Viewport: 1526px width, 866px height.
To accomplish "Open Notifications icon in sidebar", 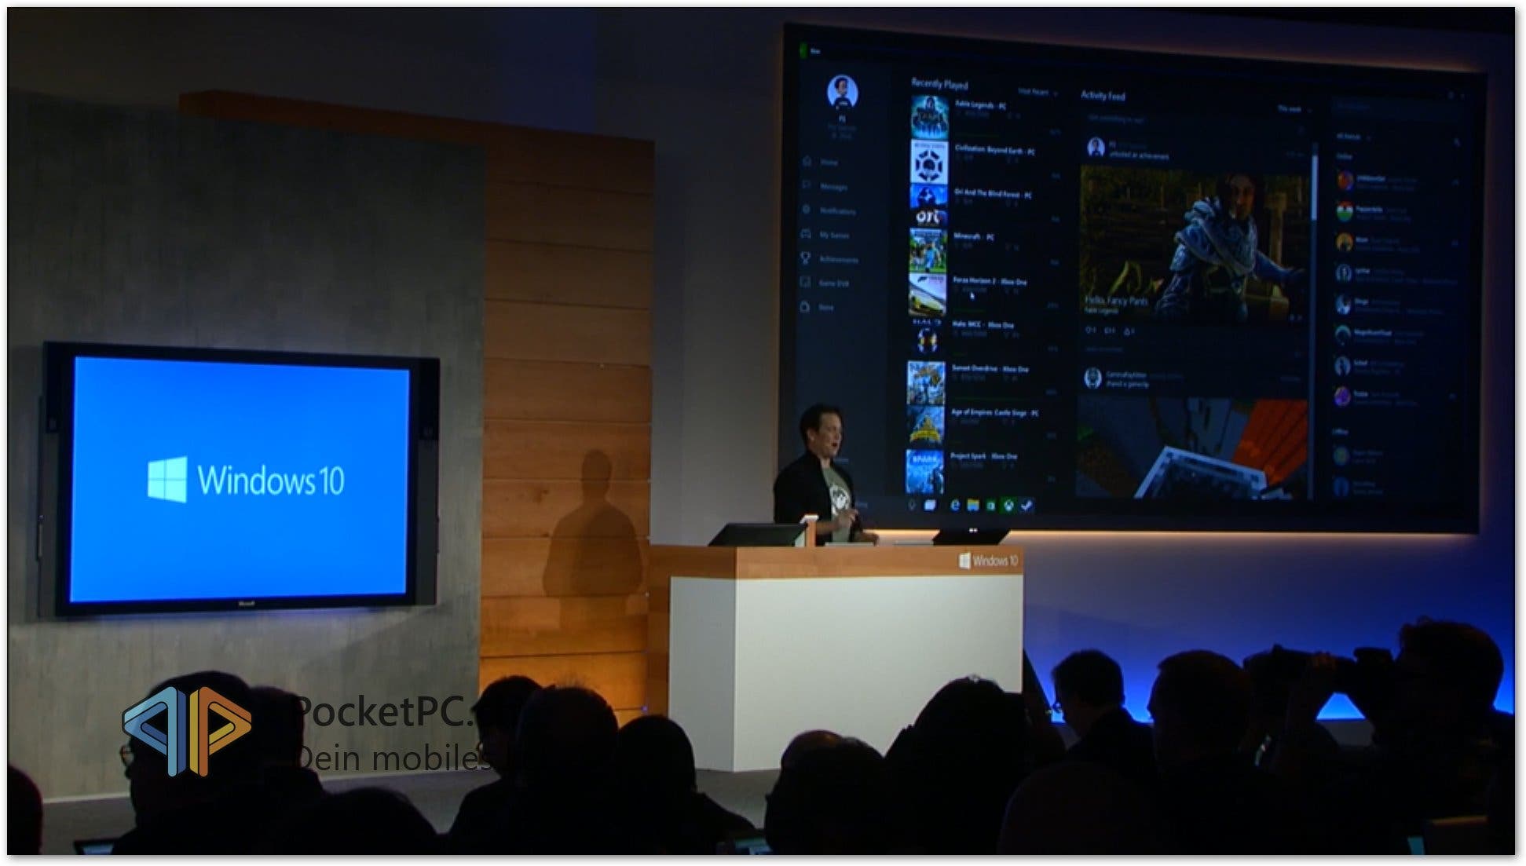I will pyautogui.click(x=807, y=210).
